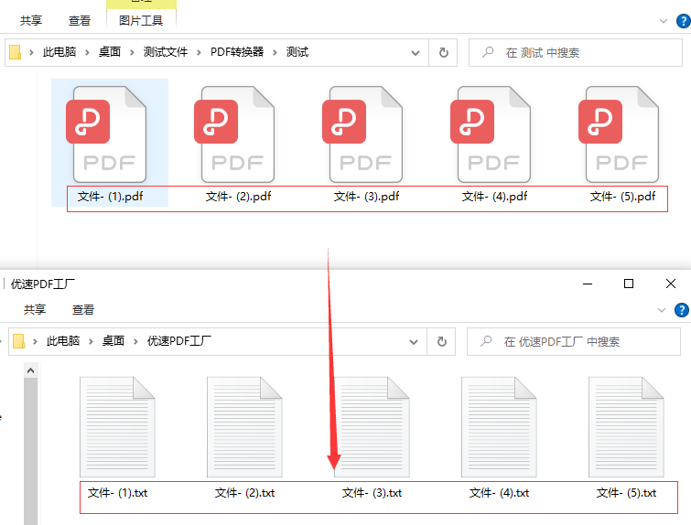Select the 文件- (5).pdf file icon
Screen dimensions: 691x525
coord(620,134)
